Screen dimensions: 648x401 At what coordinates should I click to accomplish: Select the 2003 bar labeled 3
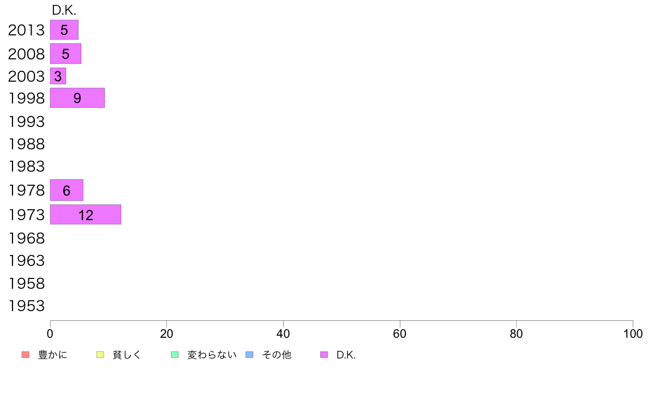pyautogui.click(x=58, y=76)
